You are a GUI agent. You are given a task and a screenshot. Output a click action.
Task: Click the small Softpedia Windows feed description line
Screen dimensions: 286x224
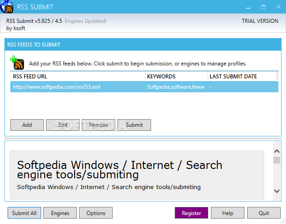[109, 187]
